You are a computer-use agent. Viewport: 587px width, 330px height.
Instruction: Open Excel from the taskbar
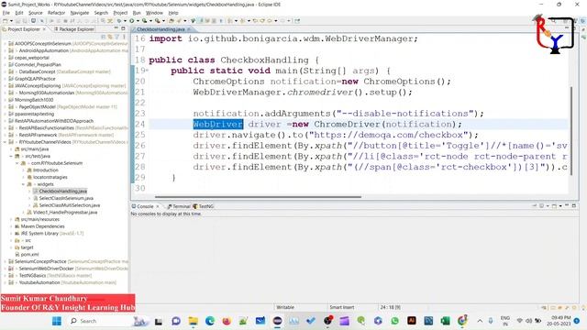(445, 321)
